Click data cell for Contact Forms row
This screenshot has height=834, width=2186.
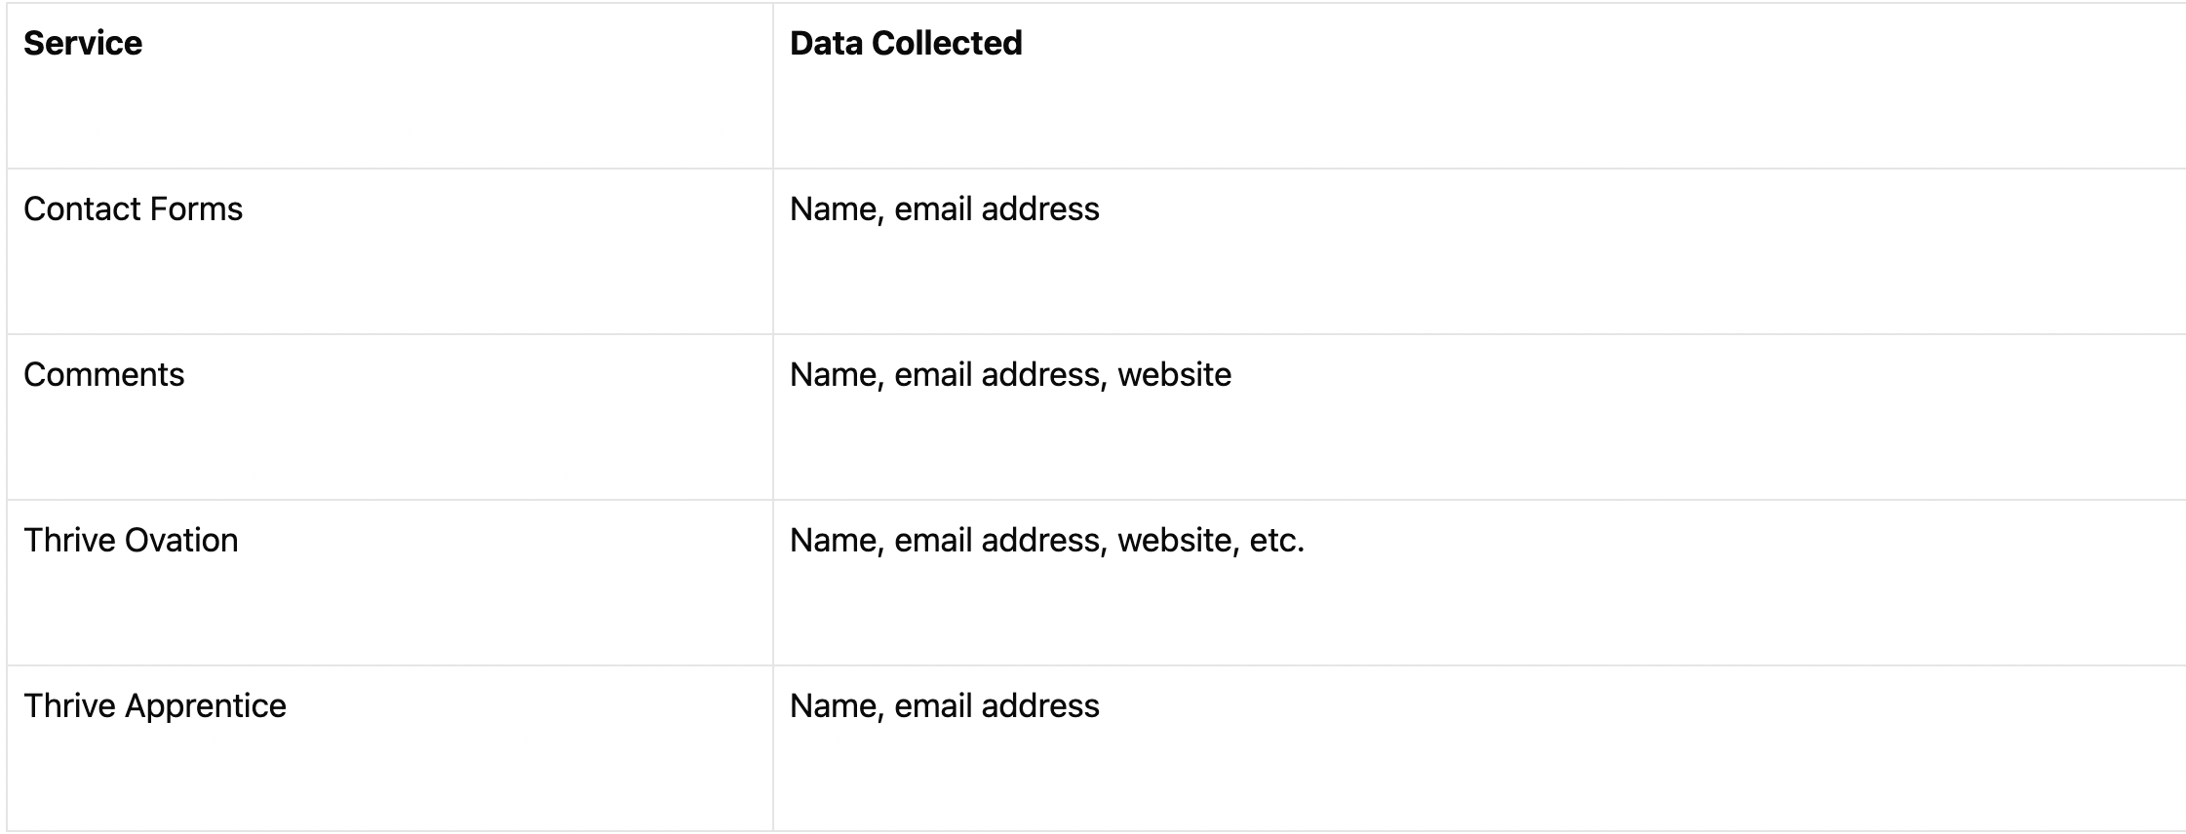point(1479,251)
